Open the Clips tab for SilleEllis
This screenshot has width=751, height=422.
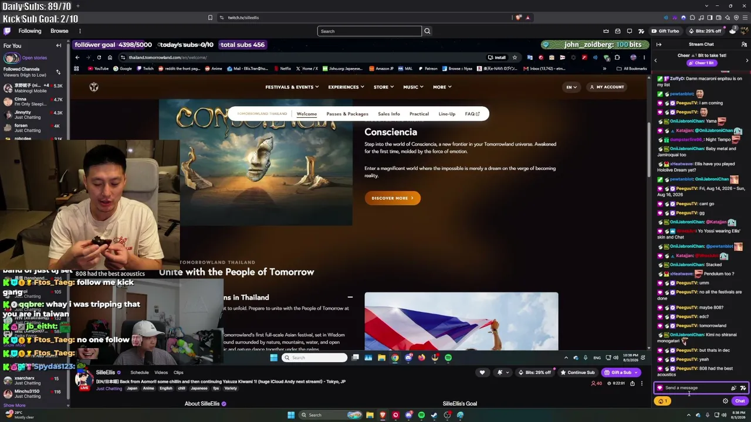pyautogui.click(x=178, y=372)
